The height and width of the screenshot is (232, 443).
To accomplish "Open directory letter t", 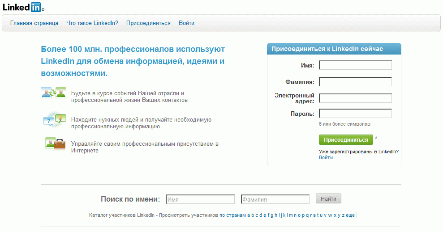I will 318,215.
